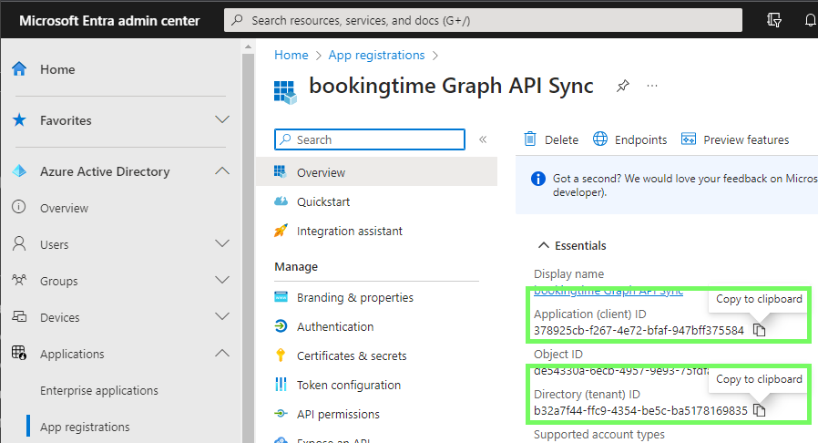Click the Groups people icon
Screen dimensions: 818x443
pos(19,280)
